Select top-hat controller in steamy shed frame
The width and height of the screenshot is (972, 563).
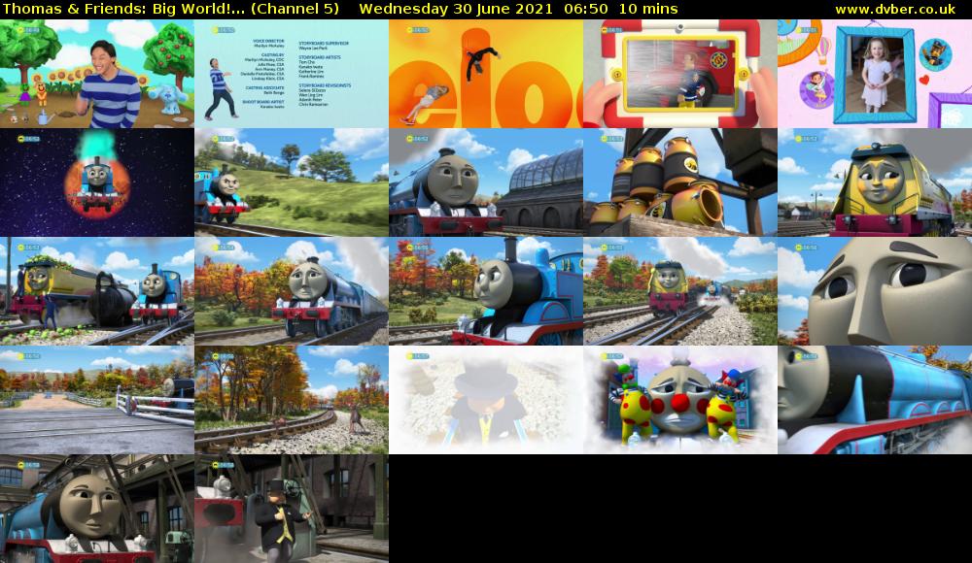click(292, 509)
